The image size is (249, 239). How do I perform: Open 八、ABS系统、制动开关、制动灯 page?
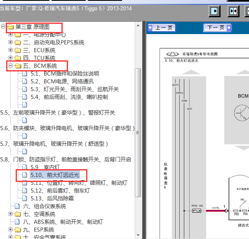point(63,222)
